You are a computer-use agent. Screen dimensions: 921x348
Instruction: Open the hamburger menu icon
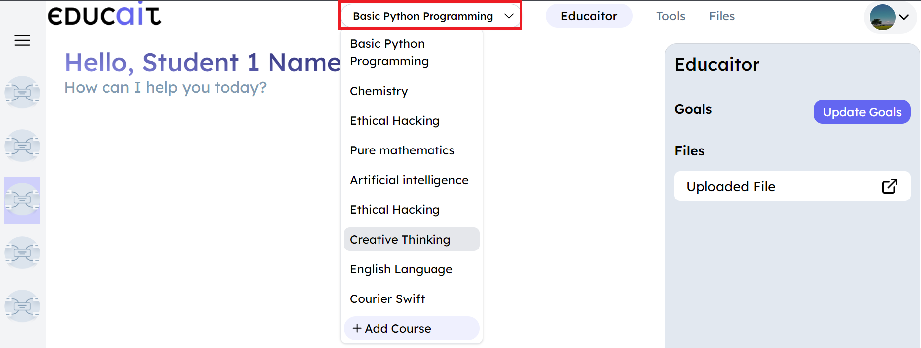(x=22, y=40)
